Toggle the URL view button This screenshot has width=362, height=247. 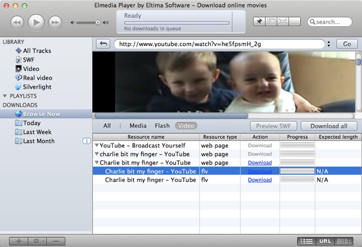(x=325, y=241)
